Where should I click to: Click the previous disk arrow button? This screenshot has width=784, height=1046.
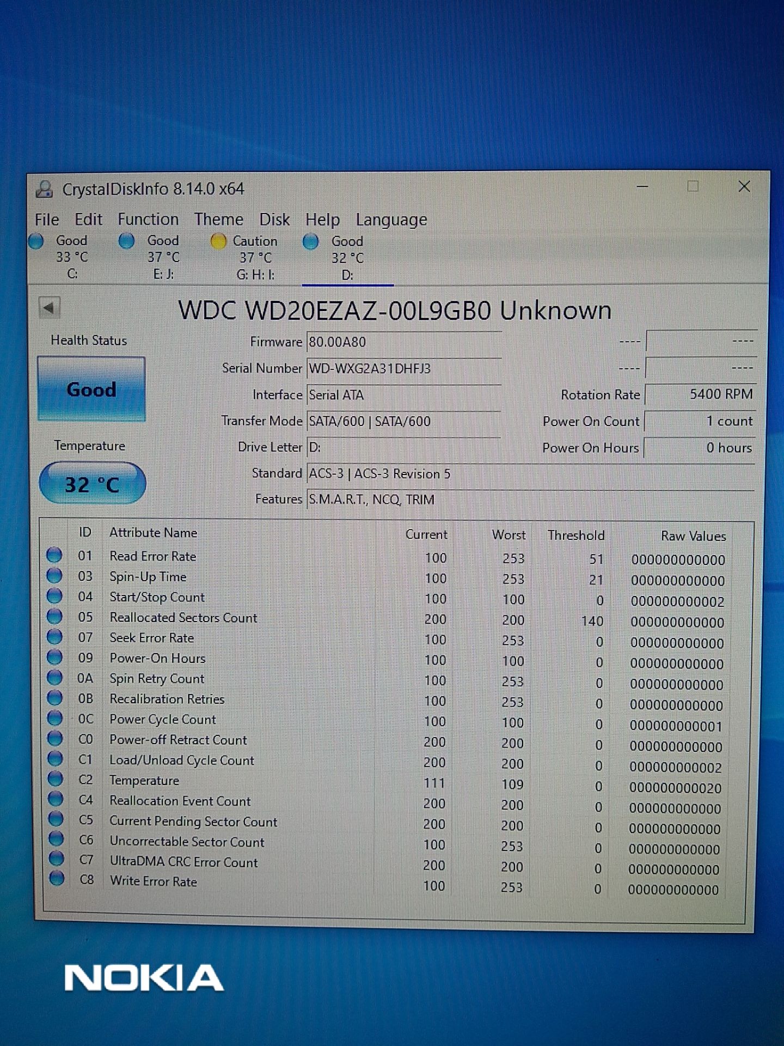click(x=50, y=308)
